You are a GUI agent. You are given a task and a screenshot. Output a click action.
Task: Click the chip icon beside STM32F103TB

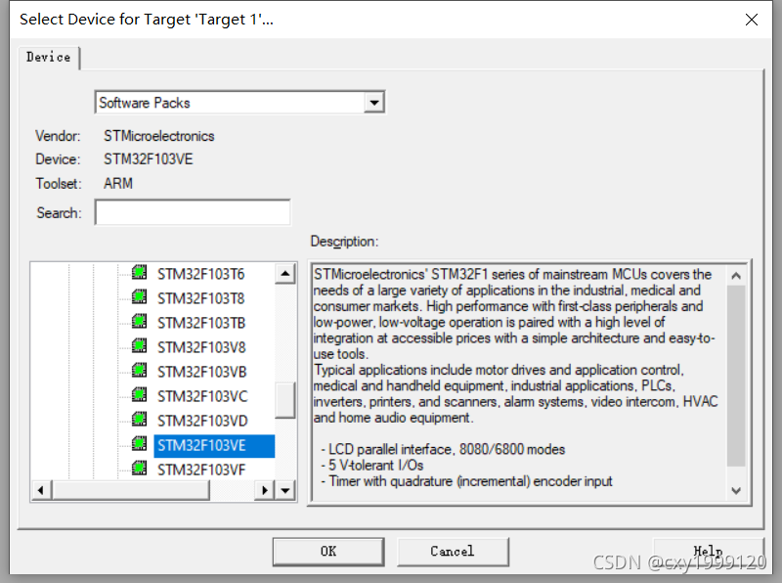click(x=140, y=322)
